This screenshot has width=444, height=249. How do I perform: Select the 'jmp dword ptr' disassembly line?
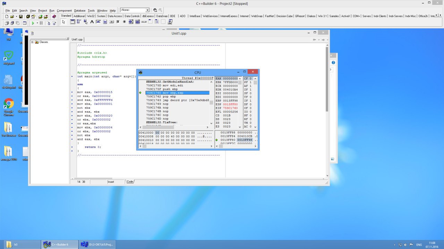click(x=177, y=100)
